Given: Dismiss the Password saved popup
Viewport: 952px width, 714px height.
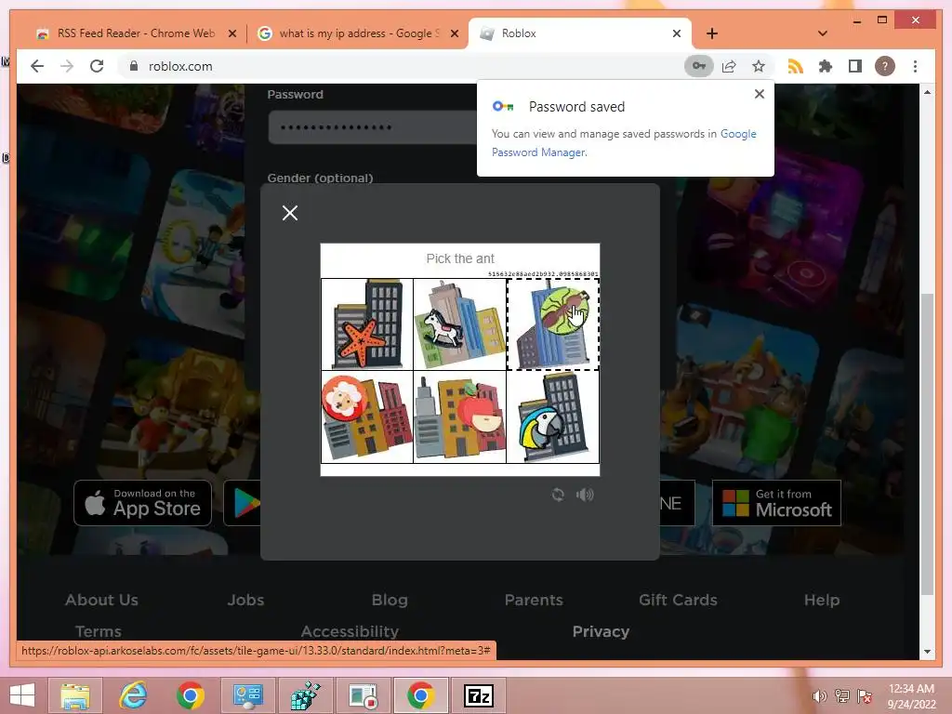Looking at the screenshot, I should click(x=759, y=94).
